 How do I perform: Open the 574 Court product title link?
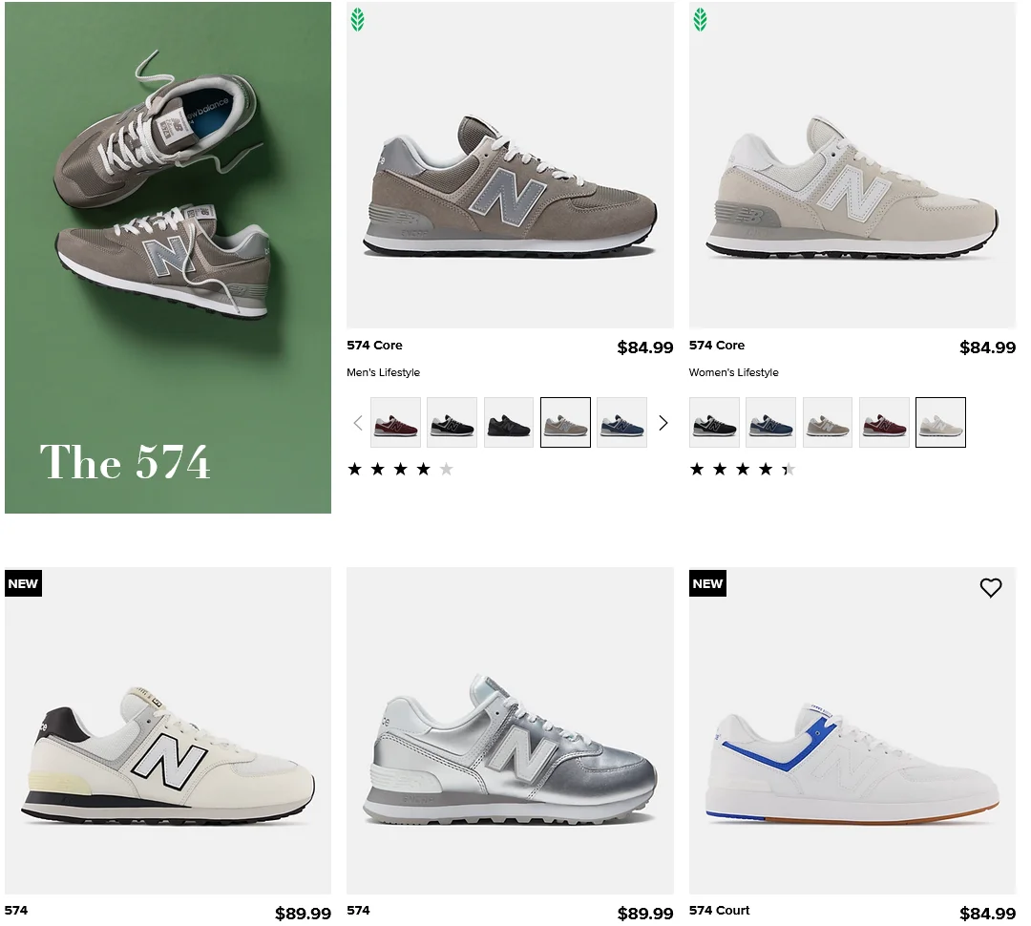(x=720, y=910)
